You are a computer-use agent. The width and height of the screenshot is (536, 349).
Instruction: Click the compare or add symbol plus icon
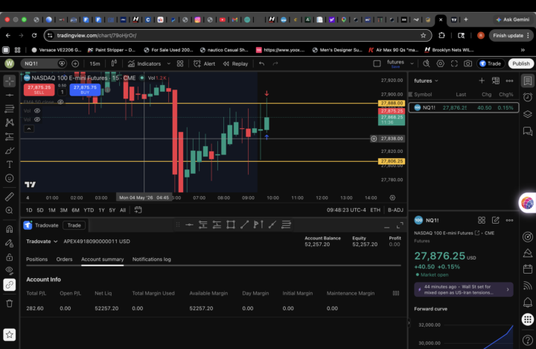tap(75, 63)
